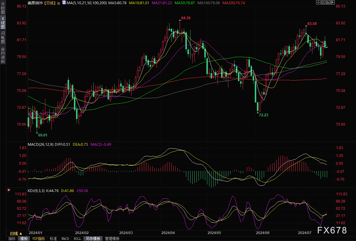Image resolution: width=356 pixels, height=241 pixels.
Task: Select the 标准 template
Action: (53, 239)
